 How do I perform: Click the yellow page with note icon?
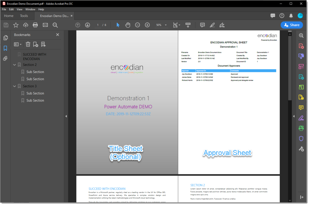click(x=301, y=97)
